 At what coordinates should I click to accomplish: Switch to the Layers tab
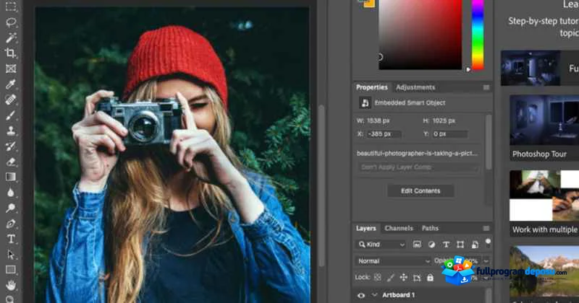pyautogui.click(x=366, y=228)
